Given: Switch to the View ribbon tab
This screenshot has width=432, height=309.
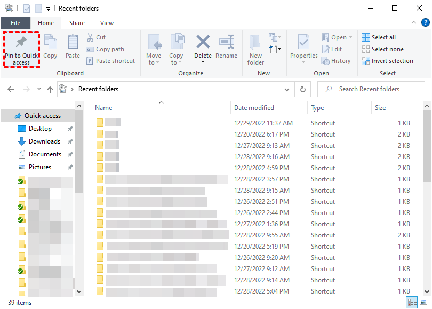Looking at the screenshot, I should coord(107,23).
